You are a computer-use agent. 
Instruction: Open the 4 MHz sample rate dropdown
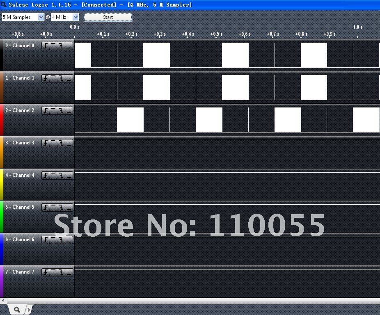[65, 17]
